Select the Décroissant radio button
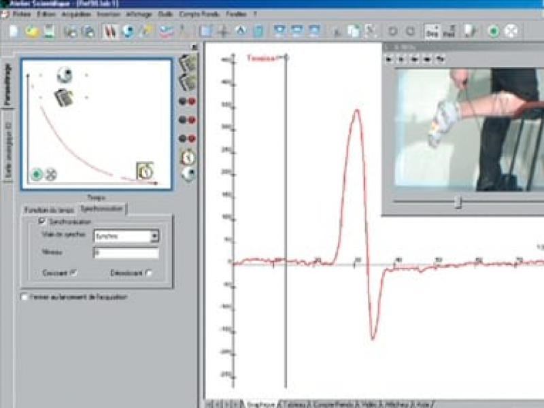The height and width of the screenshot is (408, 544). (148, 273)
